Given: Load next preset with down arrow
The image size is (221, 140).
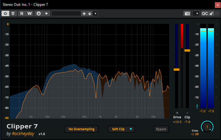Looking at the screenshot, I should click(90, 14).
